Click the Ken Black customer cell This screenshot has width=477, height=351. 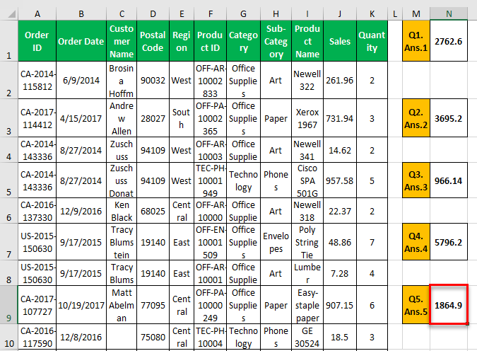[x=122, y=211]
